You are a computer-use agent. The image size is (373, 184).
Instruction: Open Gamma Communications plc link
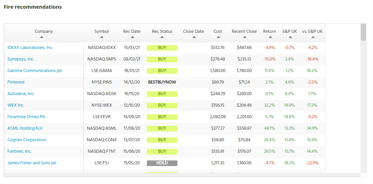(x=35, y=70)
